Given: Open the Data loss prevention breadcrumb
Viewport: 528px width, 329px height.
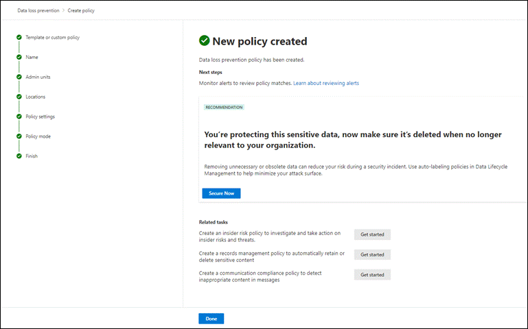Looking at the screenshot, I should [x=38, y=10].
